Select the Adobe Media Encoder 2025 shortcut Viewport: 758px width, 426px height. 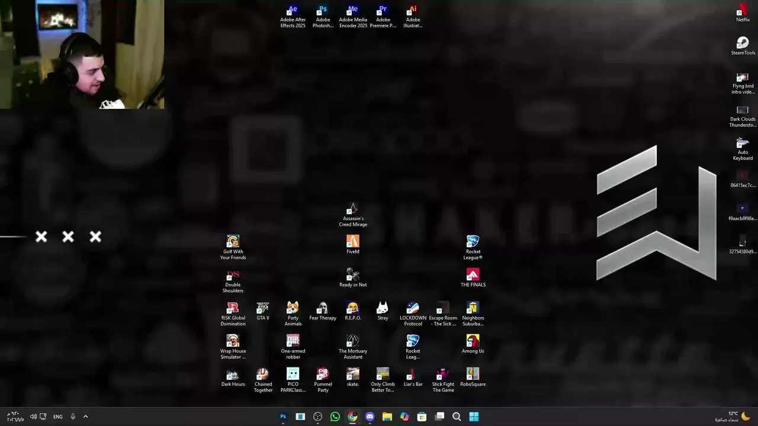point(353,17)
